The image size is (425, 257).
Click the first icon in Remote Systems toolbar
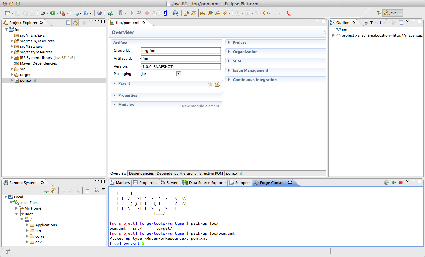[47, 191]
